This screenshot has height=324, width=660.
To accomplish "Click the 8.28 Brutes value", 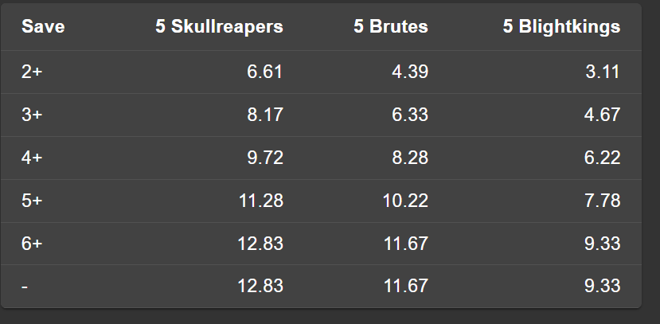I will 410,158.
